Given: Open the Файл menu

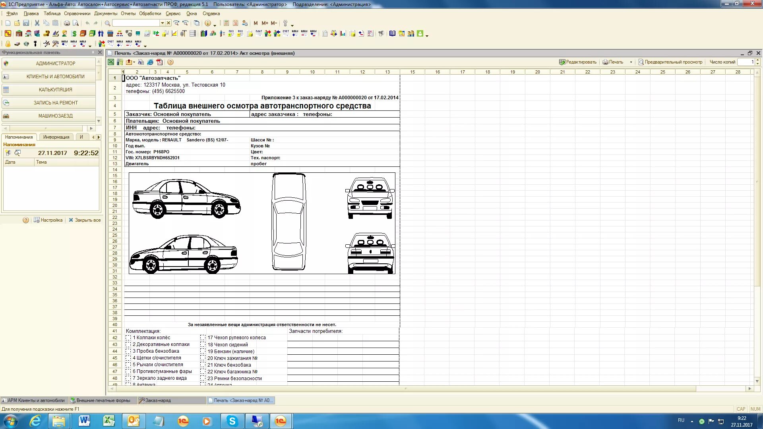Looking at the screenshot, I should point(12,14).
